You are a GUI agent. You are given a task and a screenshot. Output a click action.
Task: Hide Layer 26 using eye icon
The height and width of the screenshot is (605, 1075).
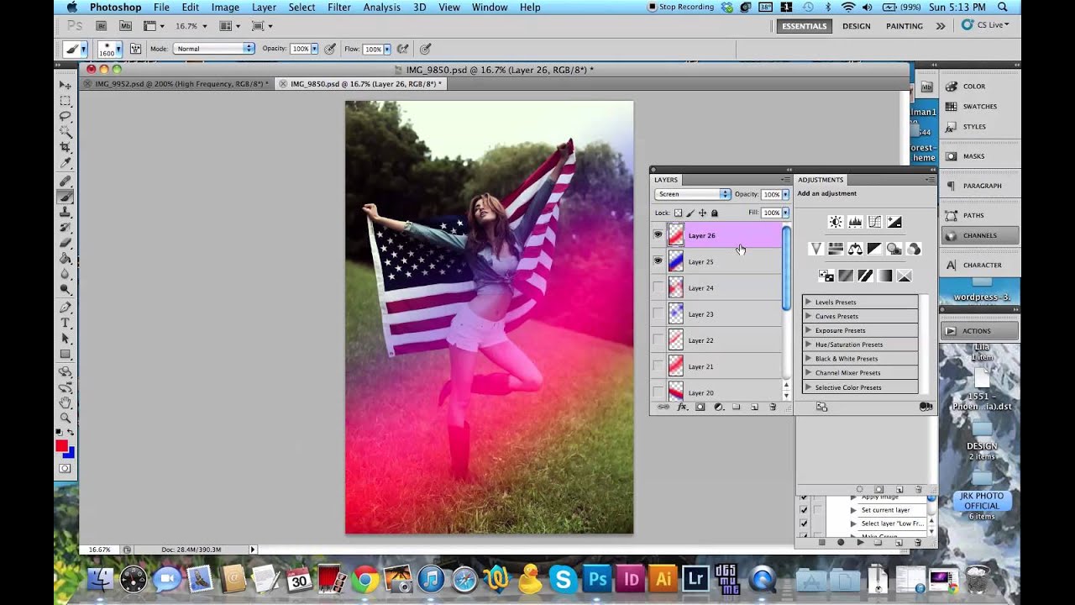click(658, 235)
